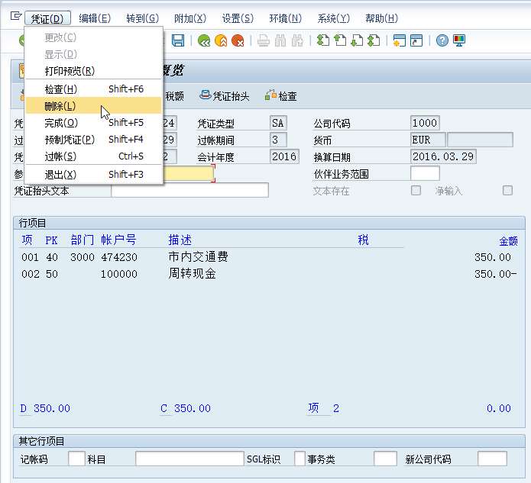
Task: Click the 换算日期 field 2016.03.29
Action: [443, 156]
